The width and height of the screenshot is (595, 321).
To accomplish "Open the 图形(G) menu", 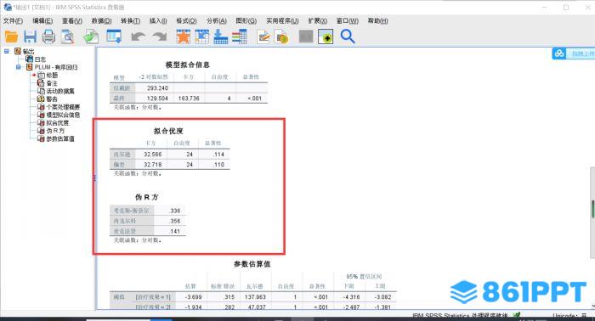I will (246, 21).
